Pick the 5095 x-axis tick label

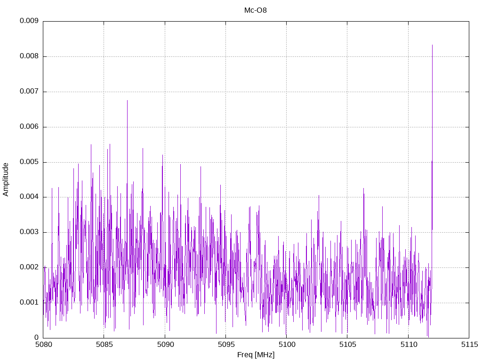pos(225,345)
